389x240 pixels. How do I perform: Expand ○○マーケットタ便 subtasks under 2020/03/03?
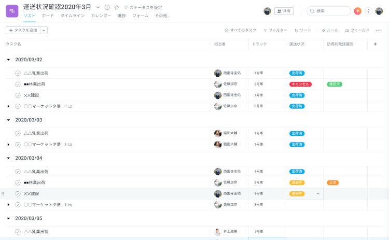8,145
